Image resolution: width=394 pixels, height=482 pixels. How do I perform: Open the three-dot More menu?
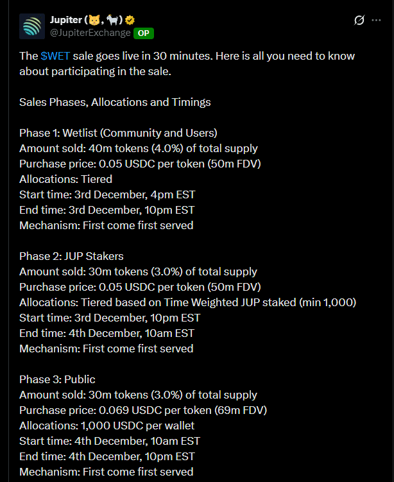tap(377, 20)
